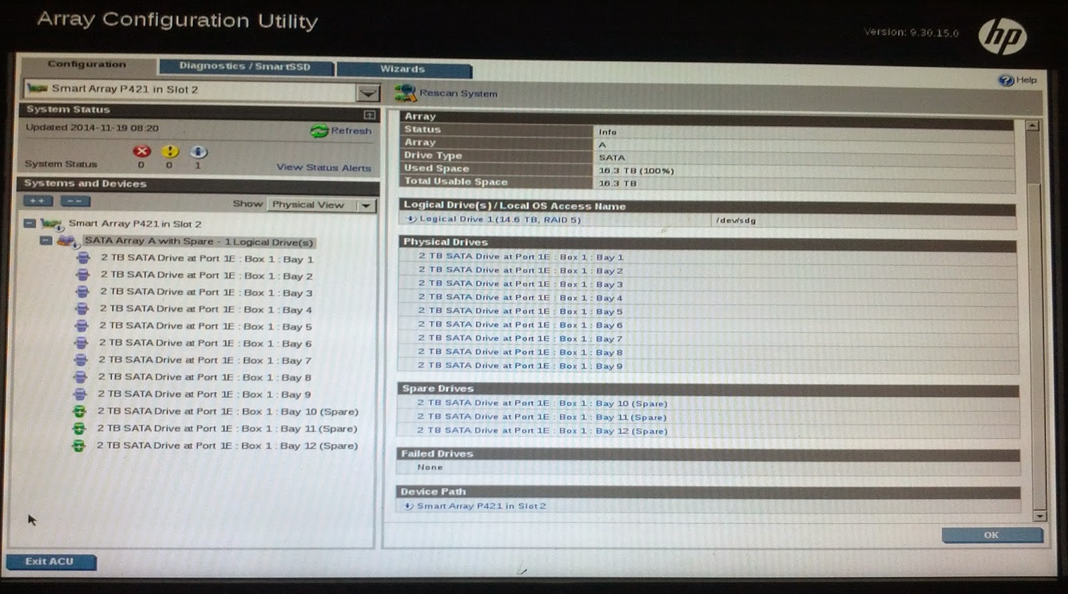
Task: Click drive icon for Bay 2 in tree
Action: [83, 274]
